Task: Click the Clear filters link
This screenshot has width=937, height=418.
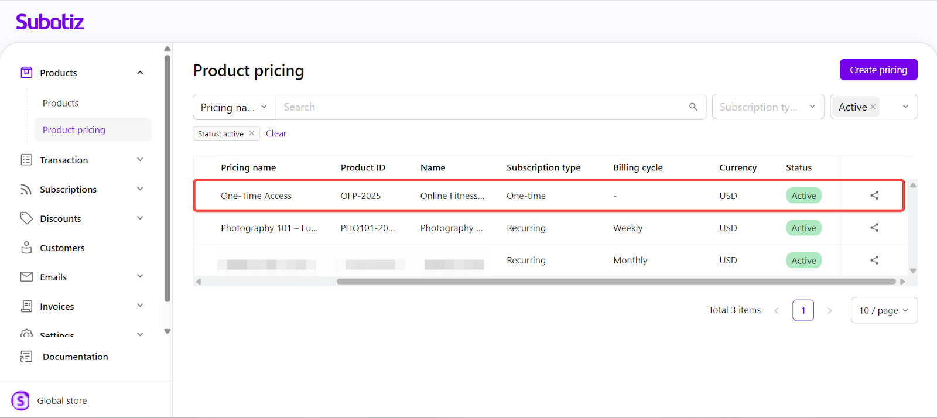Action: 276,133
